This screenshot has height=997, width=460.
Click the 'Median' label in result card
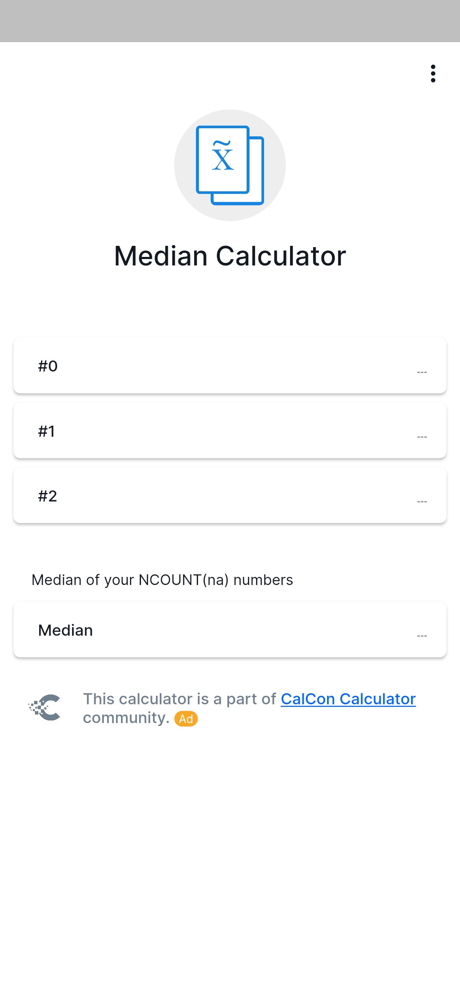66,630
